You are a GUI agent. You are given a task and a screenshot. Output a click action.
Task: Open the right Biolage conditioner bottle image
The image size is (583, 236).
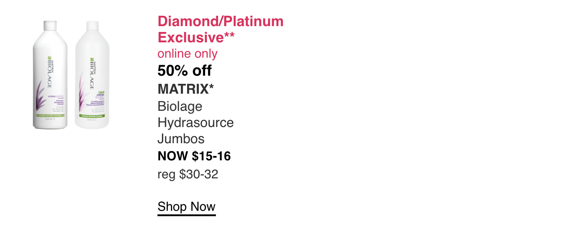click(92, 75)
